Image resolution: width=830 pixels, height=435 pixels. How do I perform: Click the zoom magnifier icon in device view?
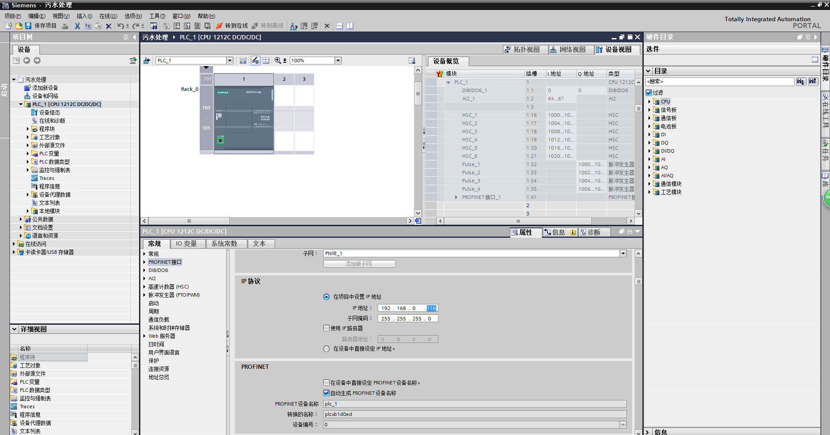278,61
